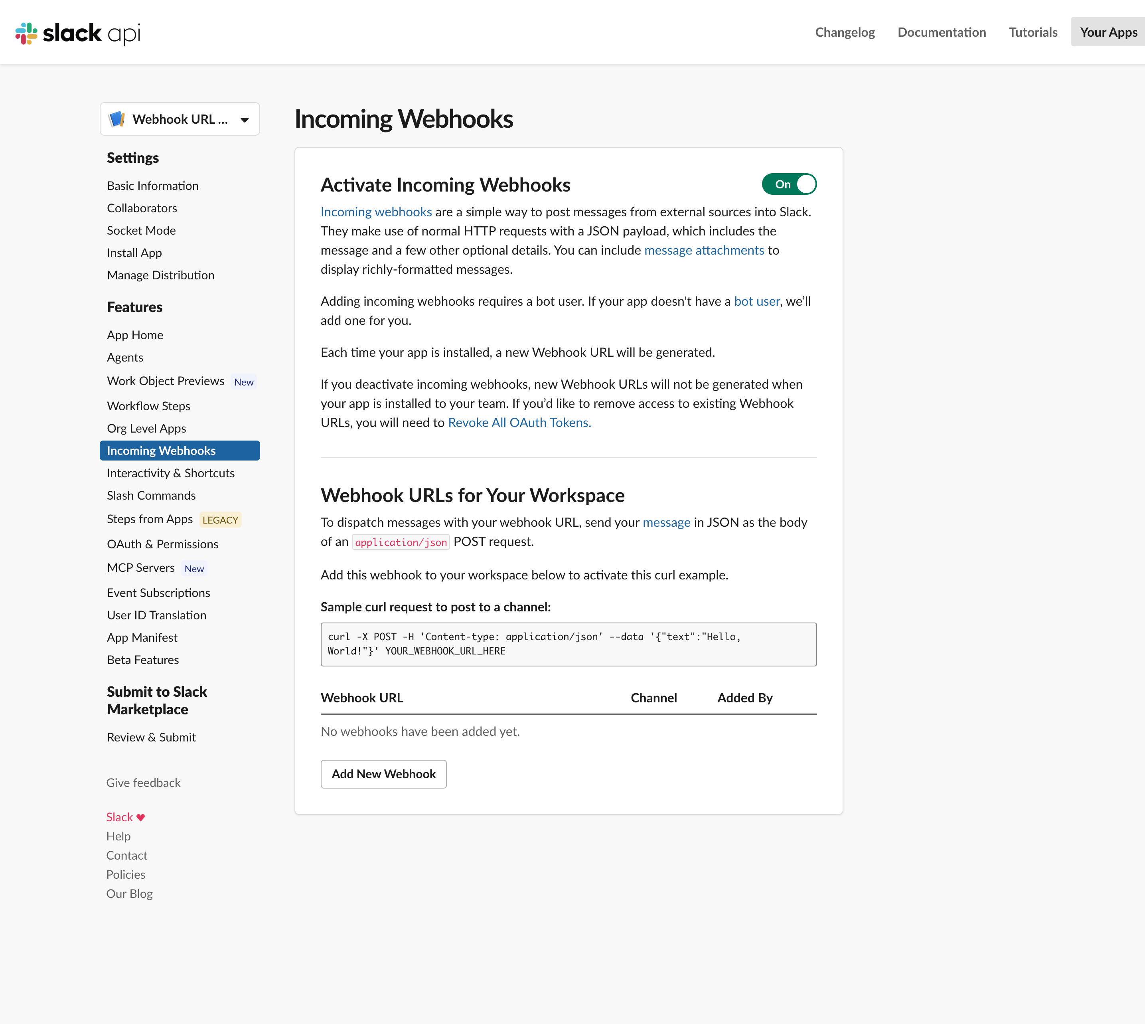This screenshot has width=1145, height=1024.
Task: Open MCP Servers page
Action: coord(140,568)
